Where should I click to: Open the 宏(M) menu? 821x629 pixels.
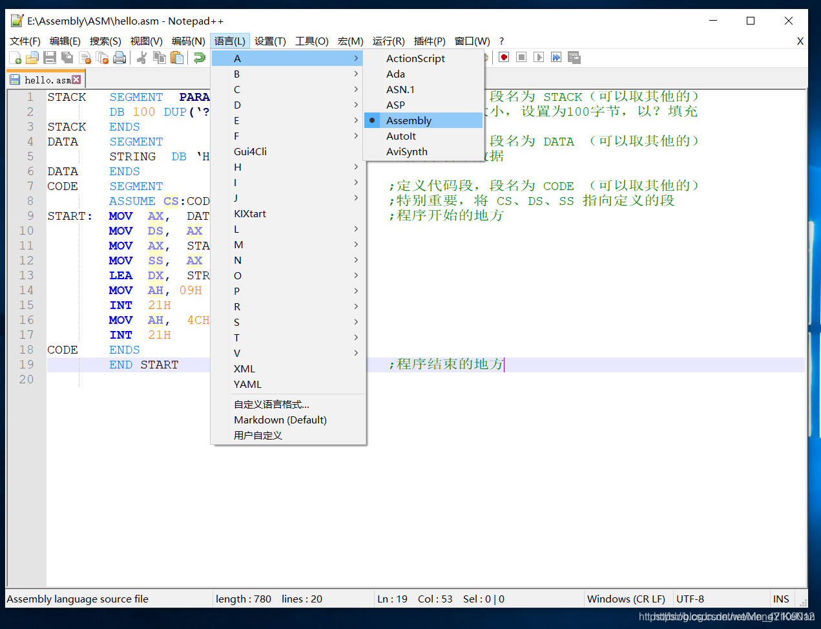coord(351,41)
